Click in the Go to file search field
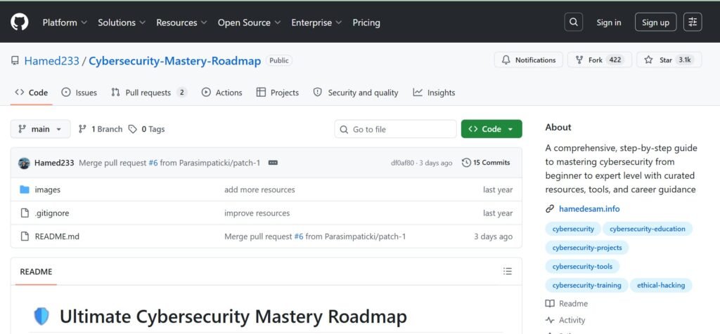Image resolution: width=720 pixels, height=334 pixels. (x=395, y=129)
